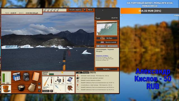Screen dimensions: 179x101
Task: Click the Александр Кислов - 50 RUB overlay
Action: pyautogui.click(x=153, y=79)
